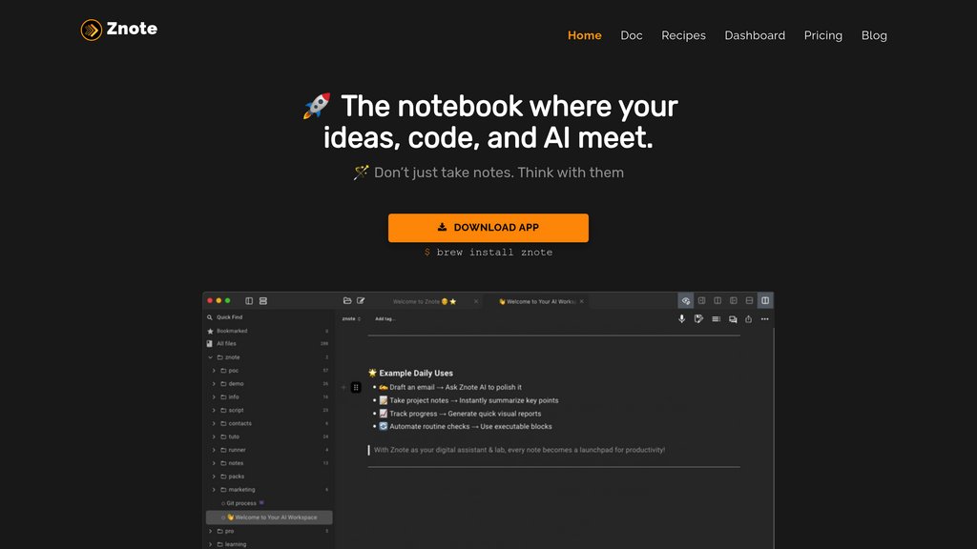Open the Recipes page link
Viewport: 977px width, 549px height.
[x=683, y=35]
